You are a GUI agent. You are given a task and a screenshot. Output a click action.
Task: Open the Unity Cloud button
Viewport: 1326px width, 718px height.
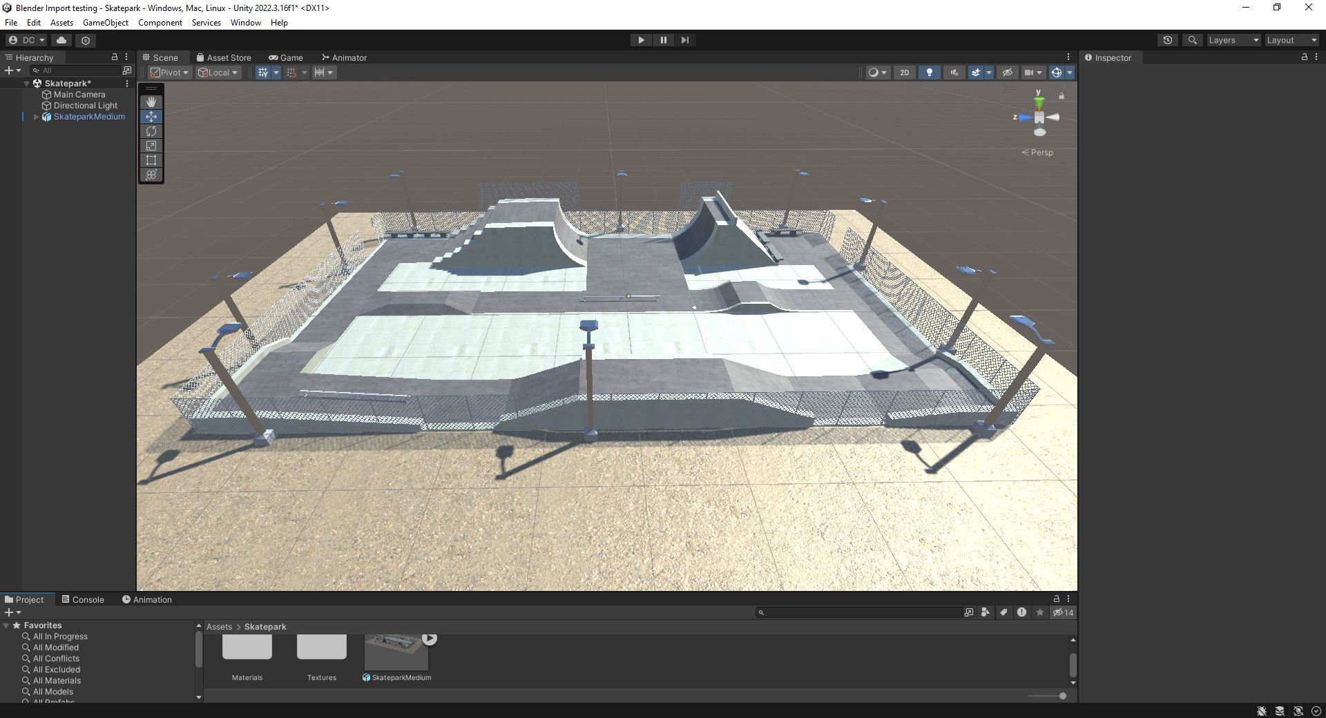click(x=61, y=40)
